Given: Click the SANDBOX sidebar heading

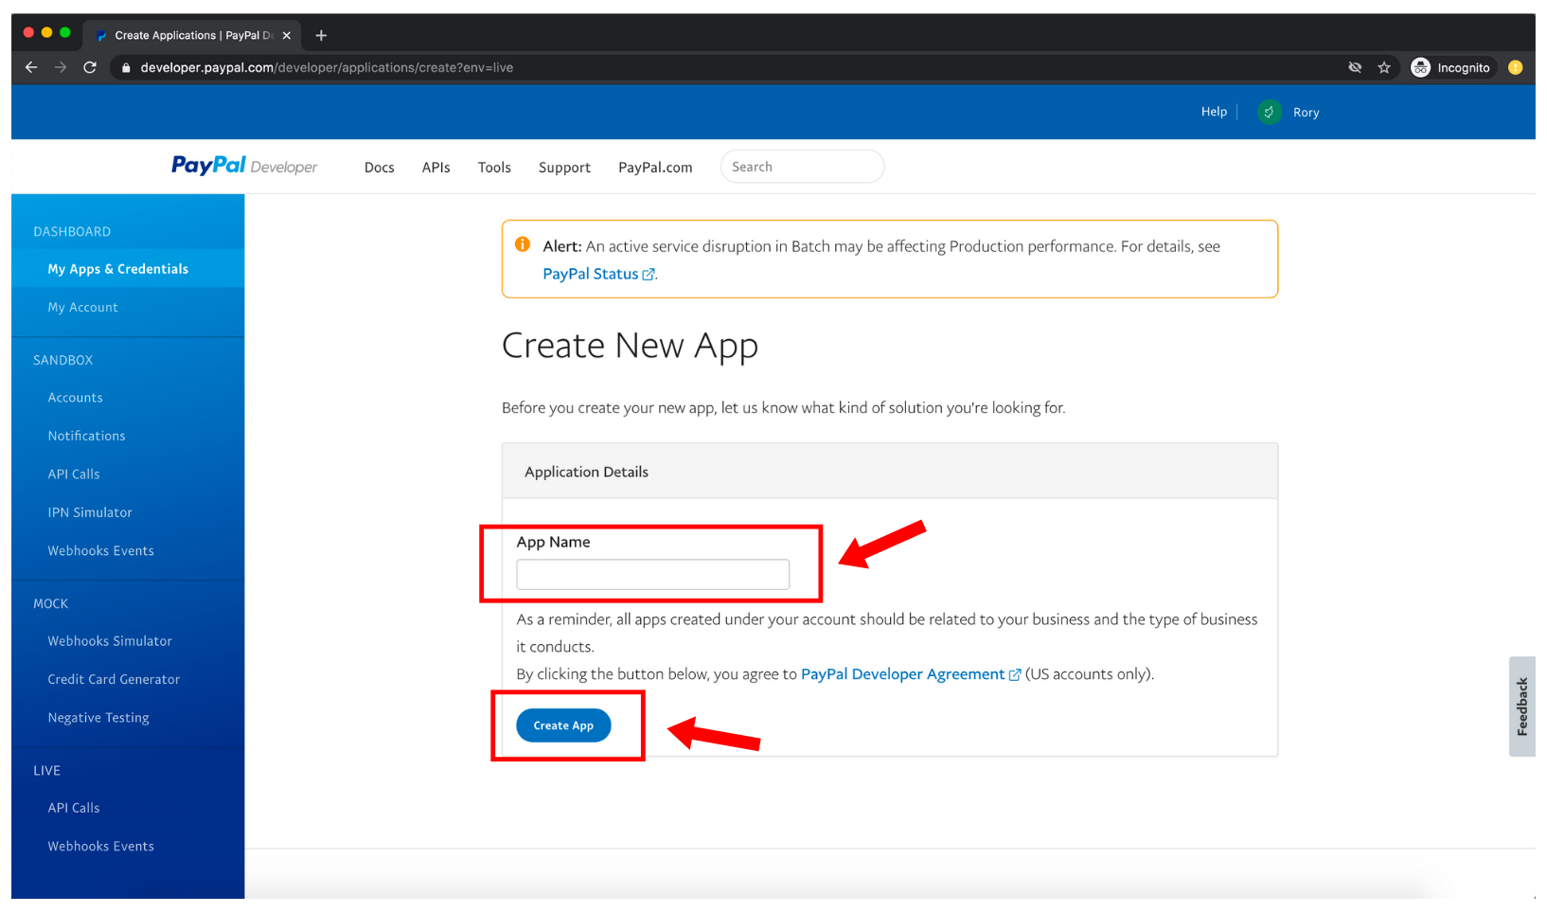Looking at the screenshot, I should click(x=63, y=360).
